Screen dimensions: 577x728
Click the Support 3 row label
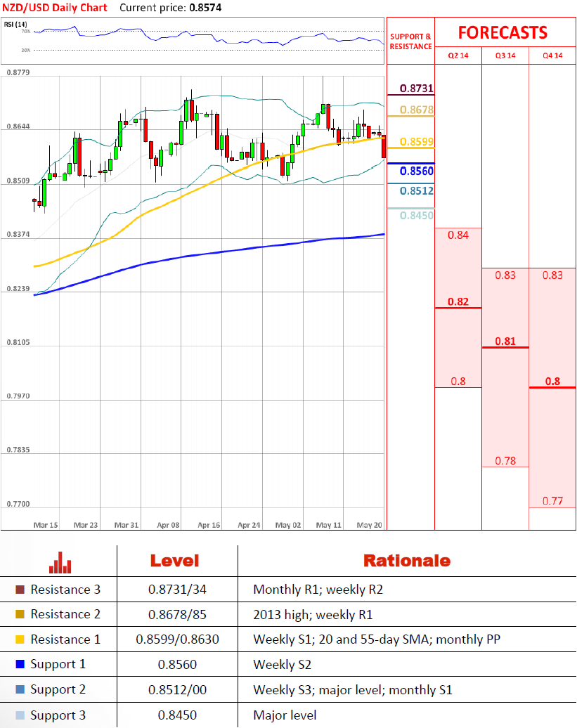click(x=58, y=715)
